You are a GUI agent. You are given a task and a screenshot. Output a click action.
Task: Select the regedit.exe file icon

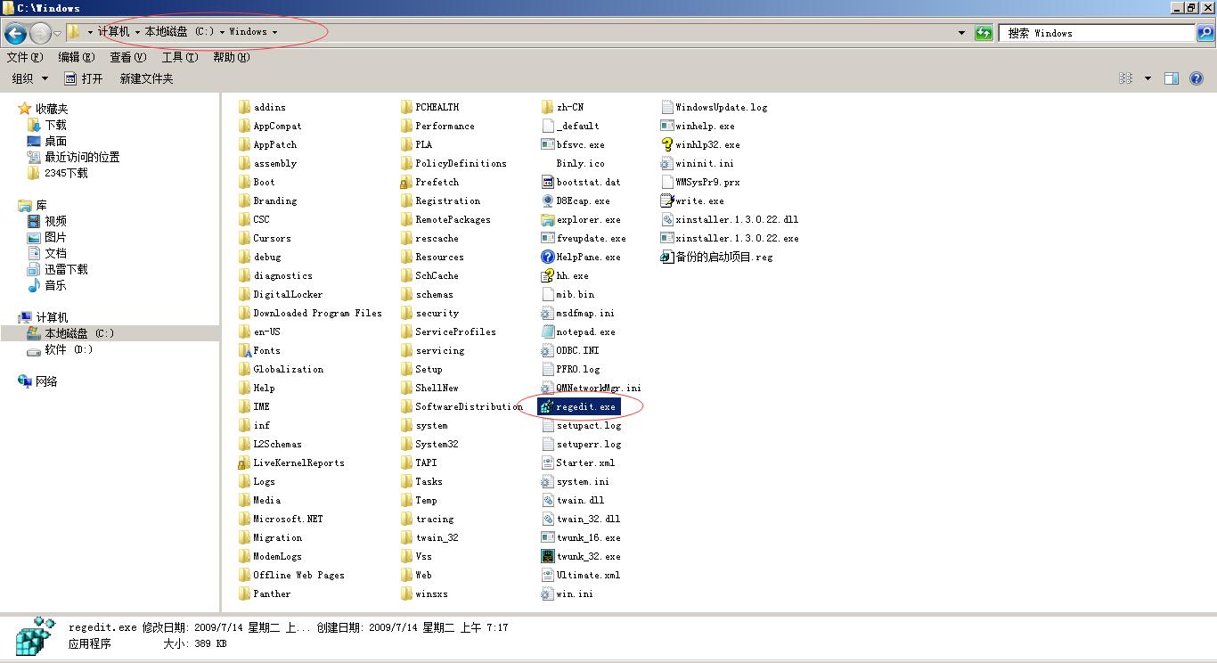click(547, 406)
